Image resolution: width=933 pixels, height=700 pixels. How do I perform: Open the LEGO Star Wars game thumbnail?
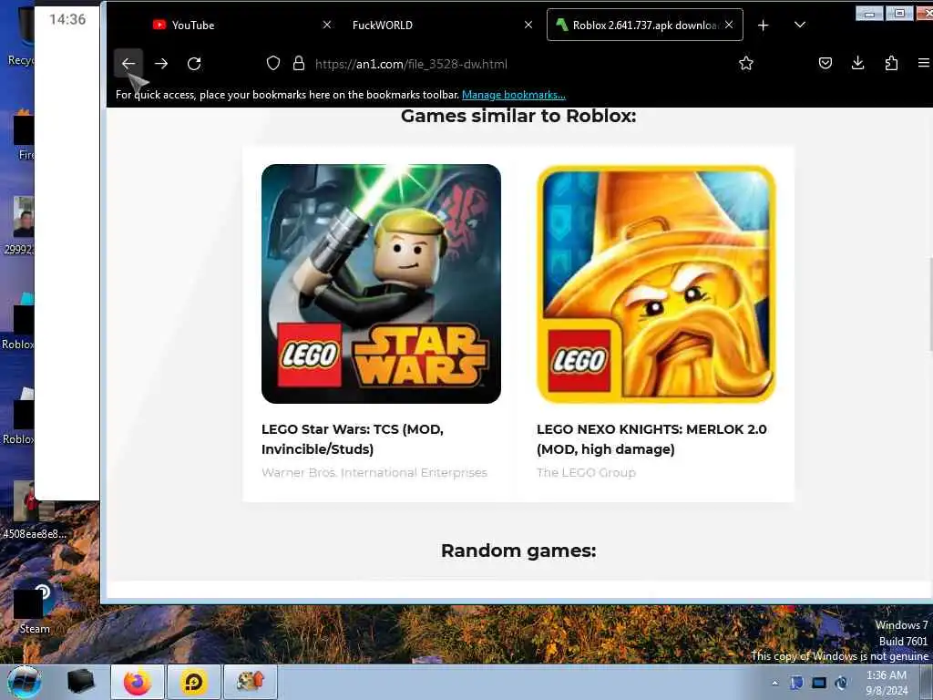pyautogui.click(x=381, y=284)
